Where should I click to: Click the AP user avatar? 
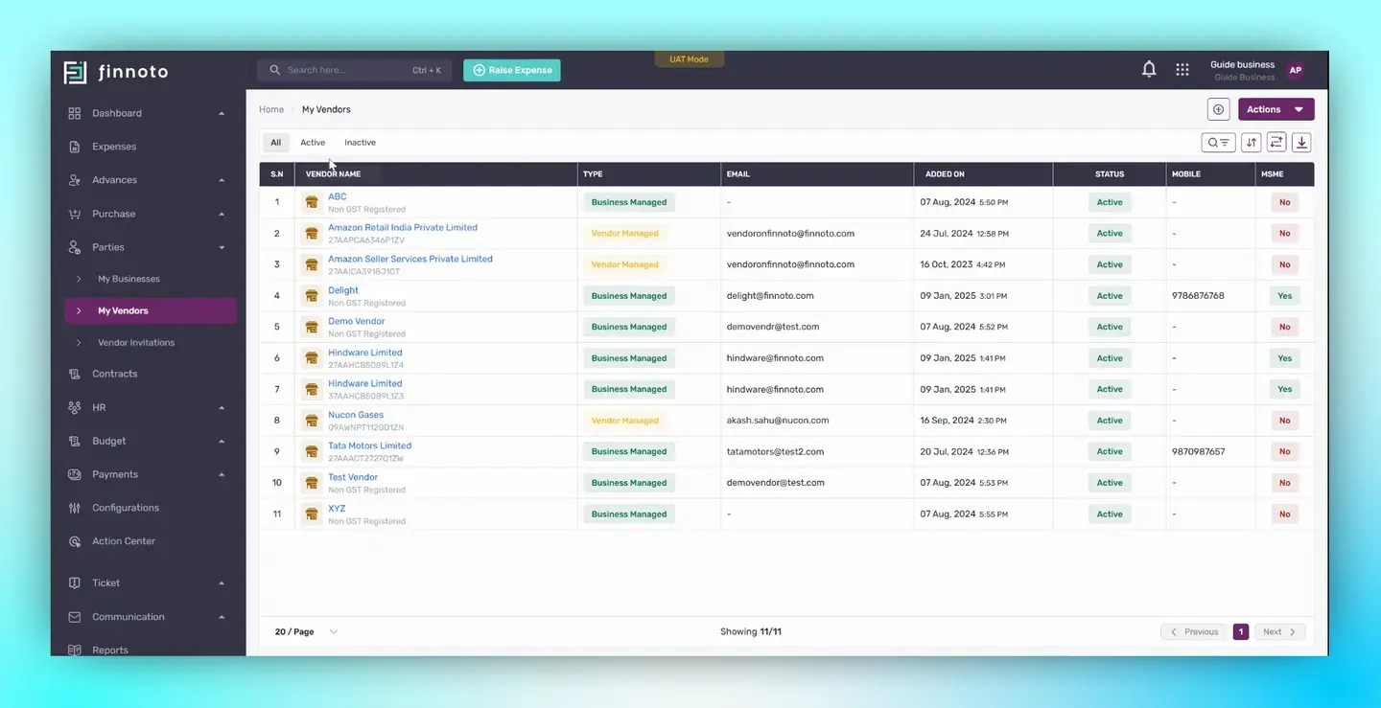pos(1296,70)
